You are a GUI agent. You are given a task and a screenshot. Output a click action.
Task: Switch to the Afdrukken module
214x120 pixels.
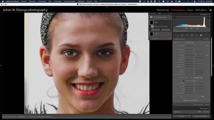pyautogui.click(x=201, y=10)
